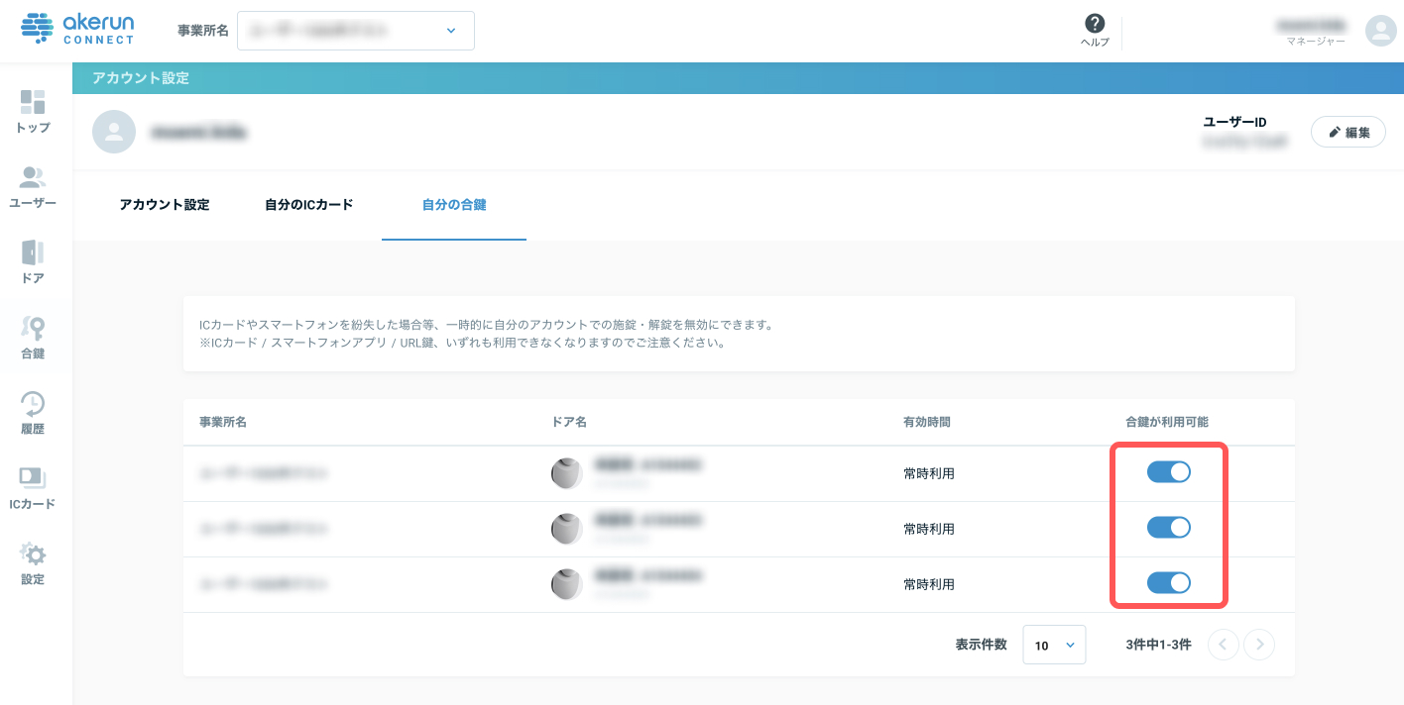This screenshot has width=1404, height=705.
Task: Click the アカウント設定 page title bar
Action: click(x=738, y=78)
